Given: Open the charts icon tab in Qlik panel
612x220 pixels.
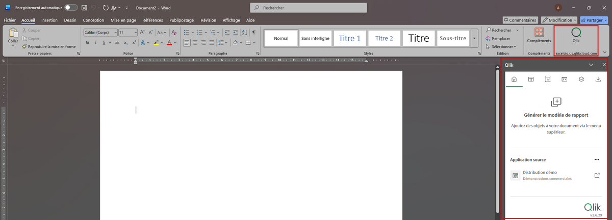Looking at the screenshot, I should [x=548, y=79].
